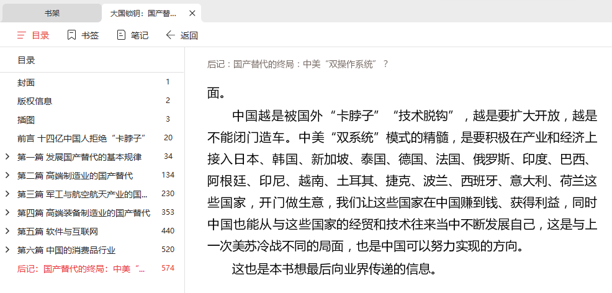Click the line 这也是本书想最后向业界传递的信息
The image size is (612, 293).
click(334, 268)
